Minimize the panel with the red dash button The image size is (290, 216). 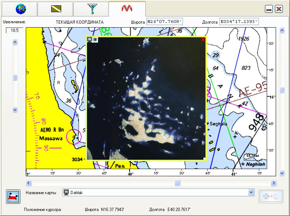coord(269,9)
